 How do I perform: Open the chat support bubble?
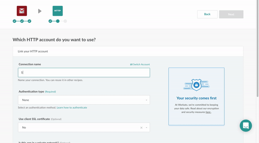246,125
